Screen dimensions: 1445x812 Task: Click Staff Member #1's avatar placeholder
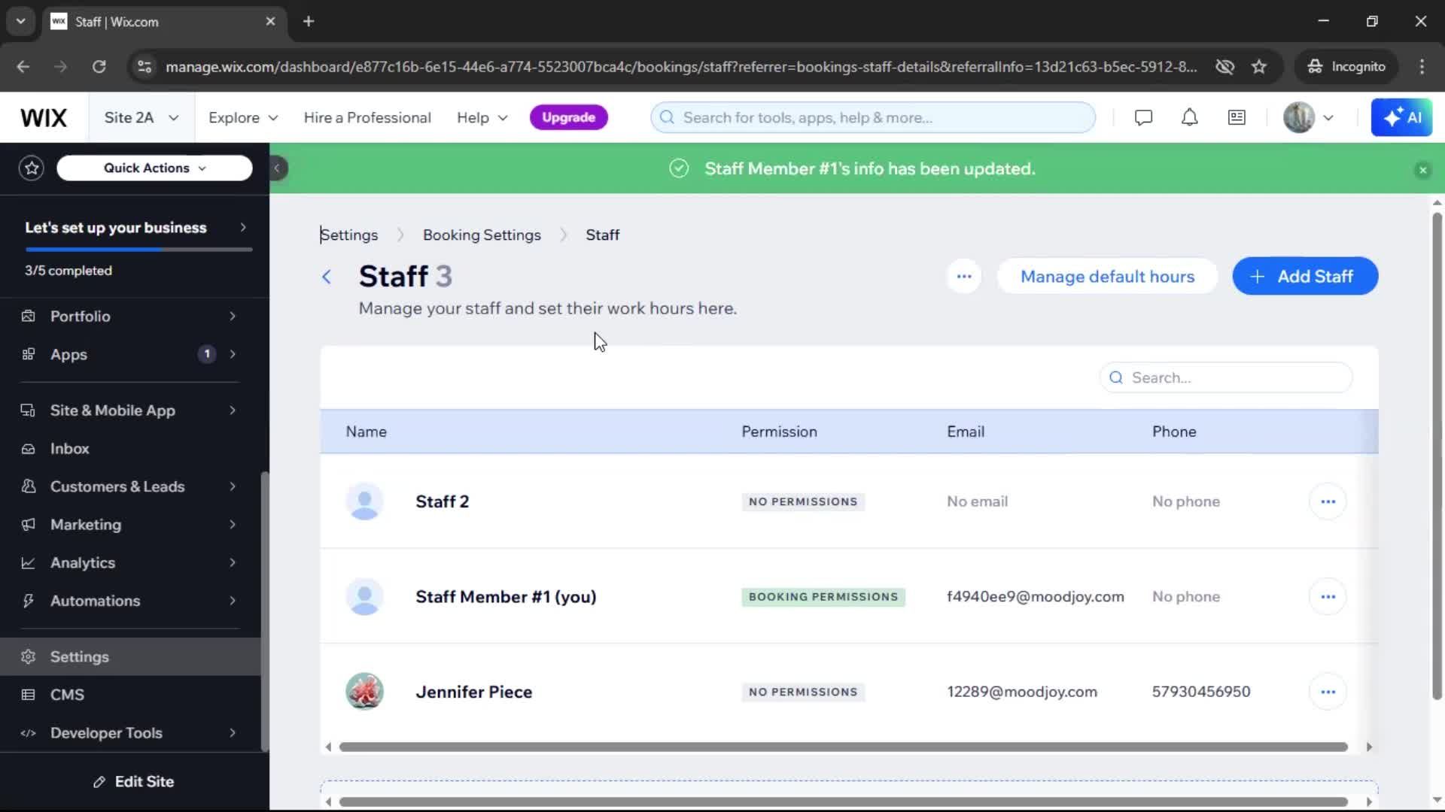(x=364, y=597)
